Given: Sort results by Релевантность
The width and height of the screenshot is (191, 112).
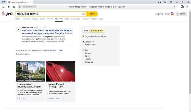Looking at the screenshot, I should click(97, 31).
